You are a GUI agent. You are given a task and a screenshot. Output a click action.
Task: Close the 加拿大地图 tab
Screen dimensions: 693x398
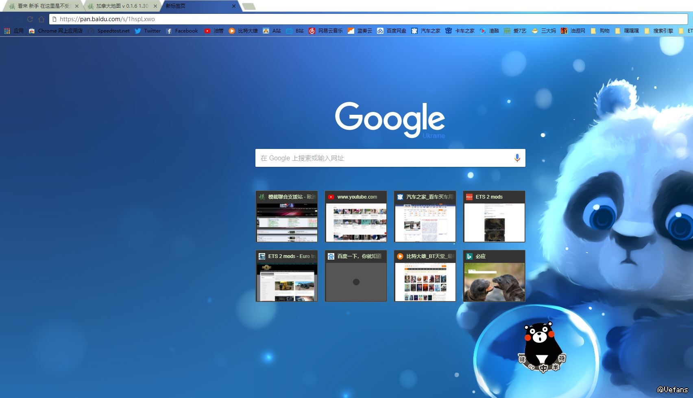(155, 6)
